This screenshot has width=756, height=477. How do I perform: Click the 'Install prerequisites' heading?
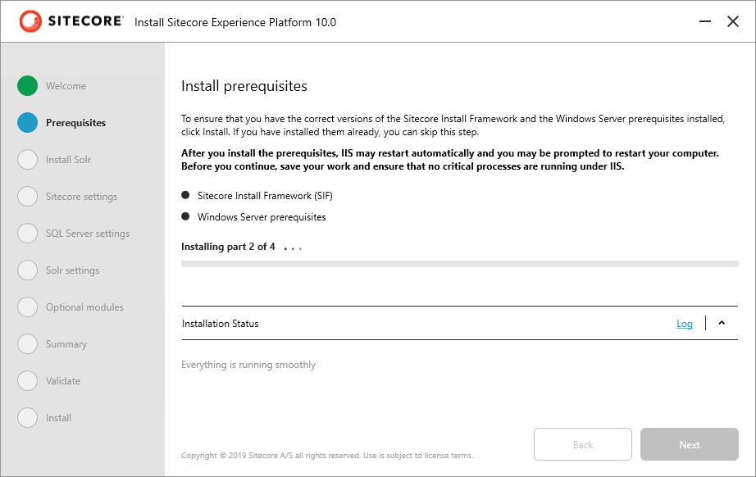(x=244, y=86)
